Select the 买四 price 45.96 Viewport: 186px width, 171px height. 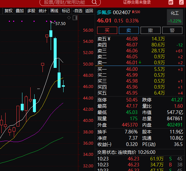coord(132,87)
